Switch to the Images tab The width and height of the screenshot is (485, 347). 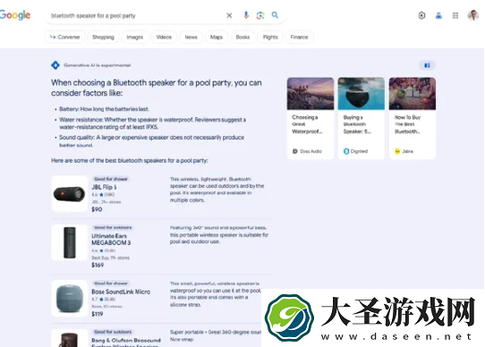(x=135, y=37)
